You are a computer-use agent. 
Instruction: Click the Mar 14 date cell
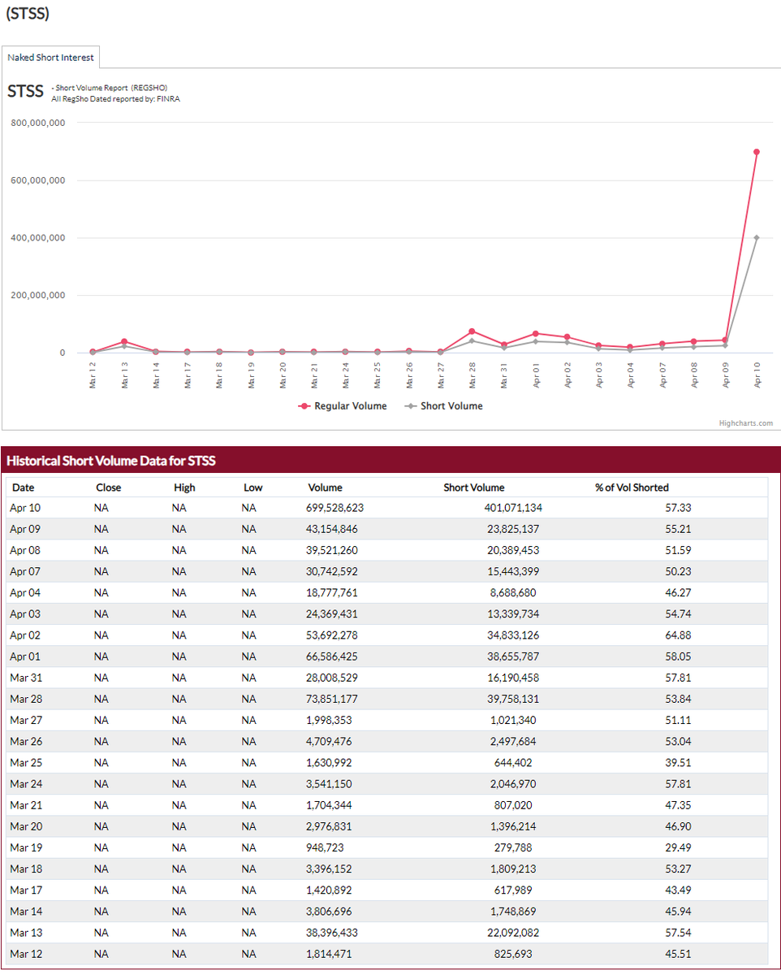[24, 911]
